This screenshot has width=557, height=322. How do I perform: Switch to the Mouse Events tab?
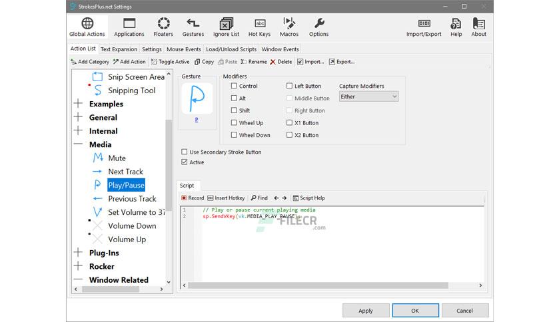184,49
